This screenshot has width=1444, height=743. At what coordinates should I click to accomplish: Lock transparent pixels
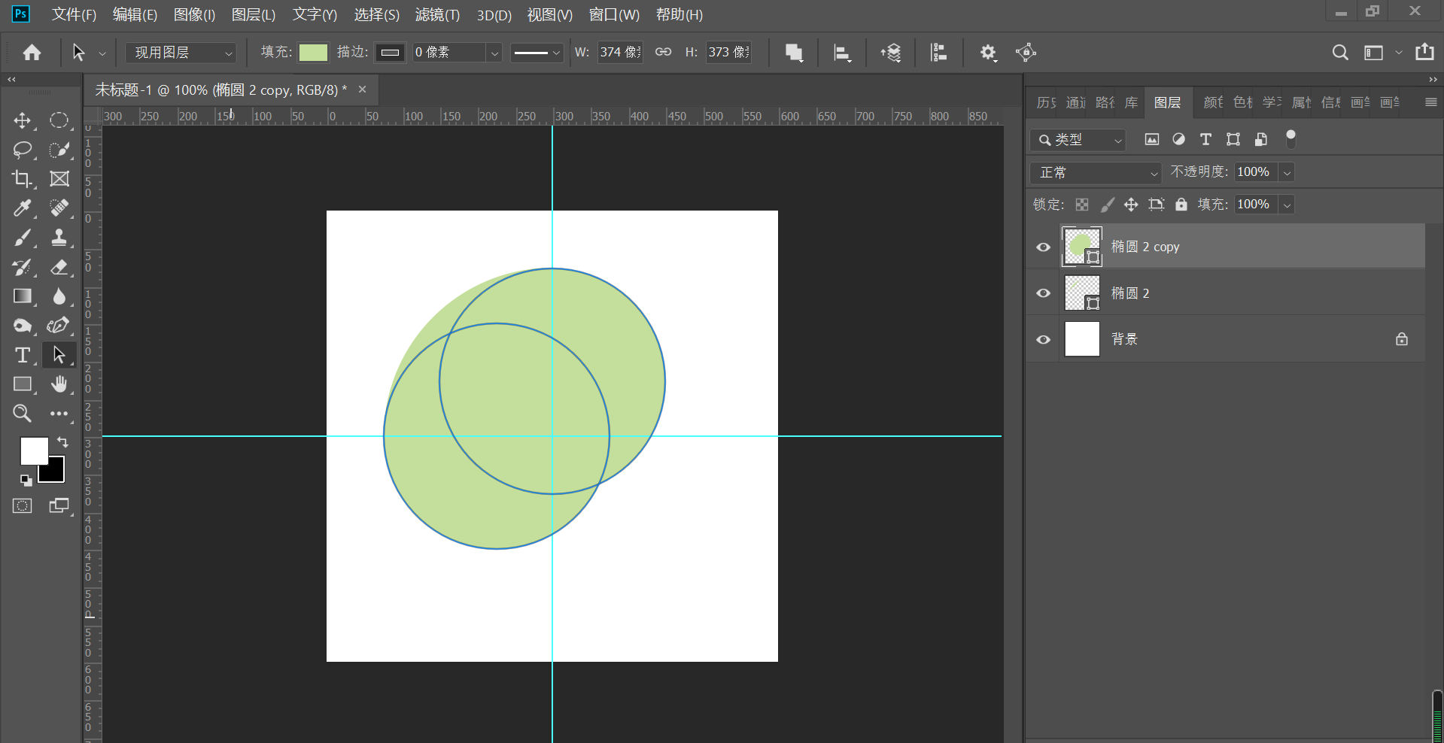[1082, 205]
